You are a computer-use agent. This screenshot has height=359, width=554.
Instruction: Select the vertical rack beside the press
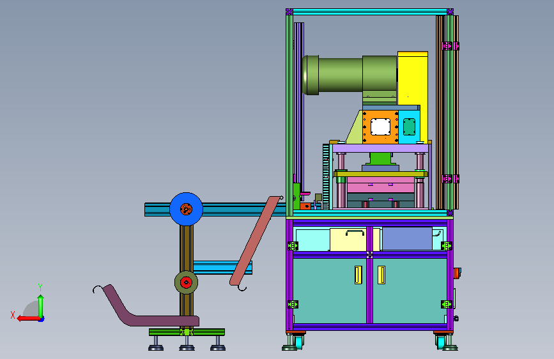tap(326, 176)
